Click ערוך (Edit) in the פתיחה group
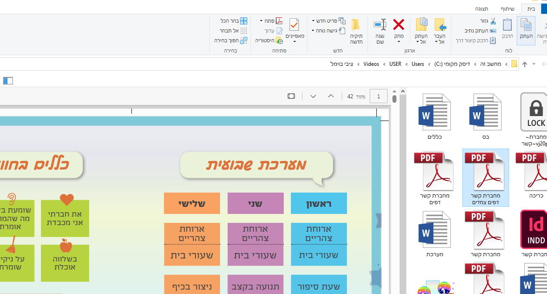This screenshot has width=547, height=294. (x=273, y=31)
